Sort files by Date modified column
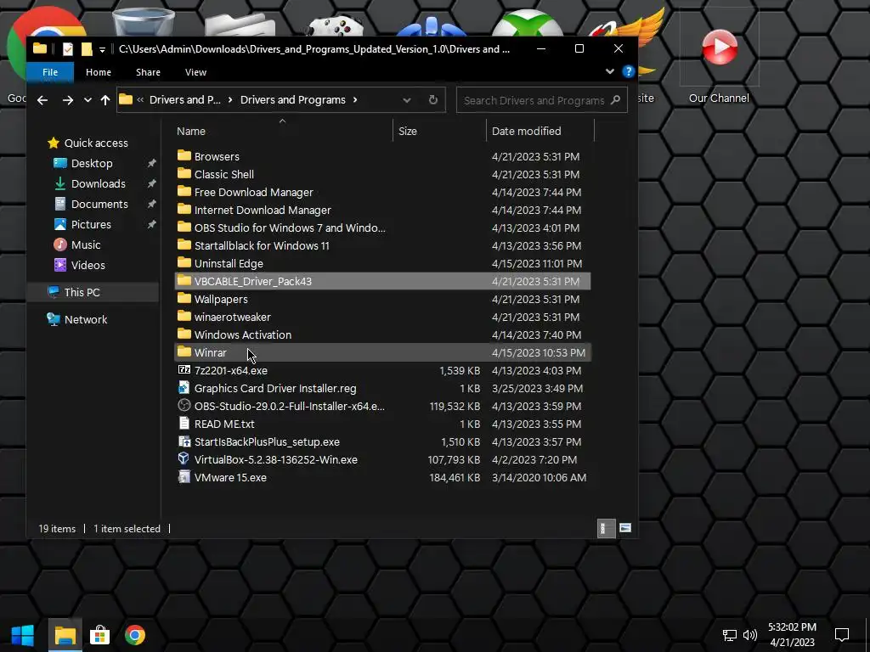This screenshot has width=870, height=652. pos(540,131)
